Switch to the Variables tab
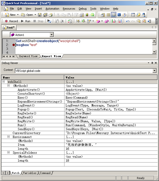Screen dimensions: 159x181 pos(29,173)
